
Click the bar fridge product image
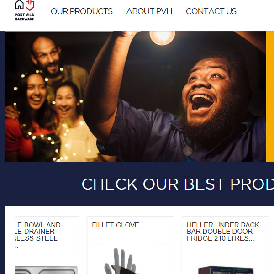pyautogui.click(x=226, y=270)
